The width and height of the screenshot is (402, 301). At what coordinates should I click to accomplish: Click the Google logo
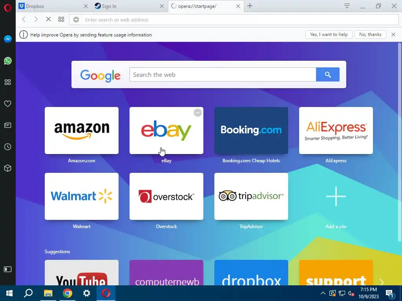click(x=100, y=75)
